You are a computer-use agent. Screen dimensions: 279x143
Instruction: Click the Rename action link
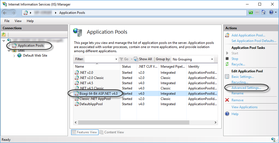[237, 93]
